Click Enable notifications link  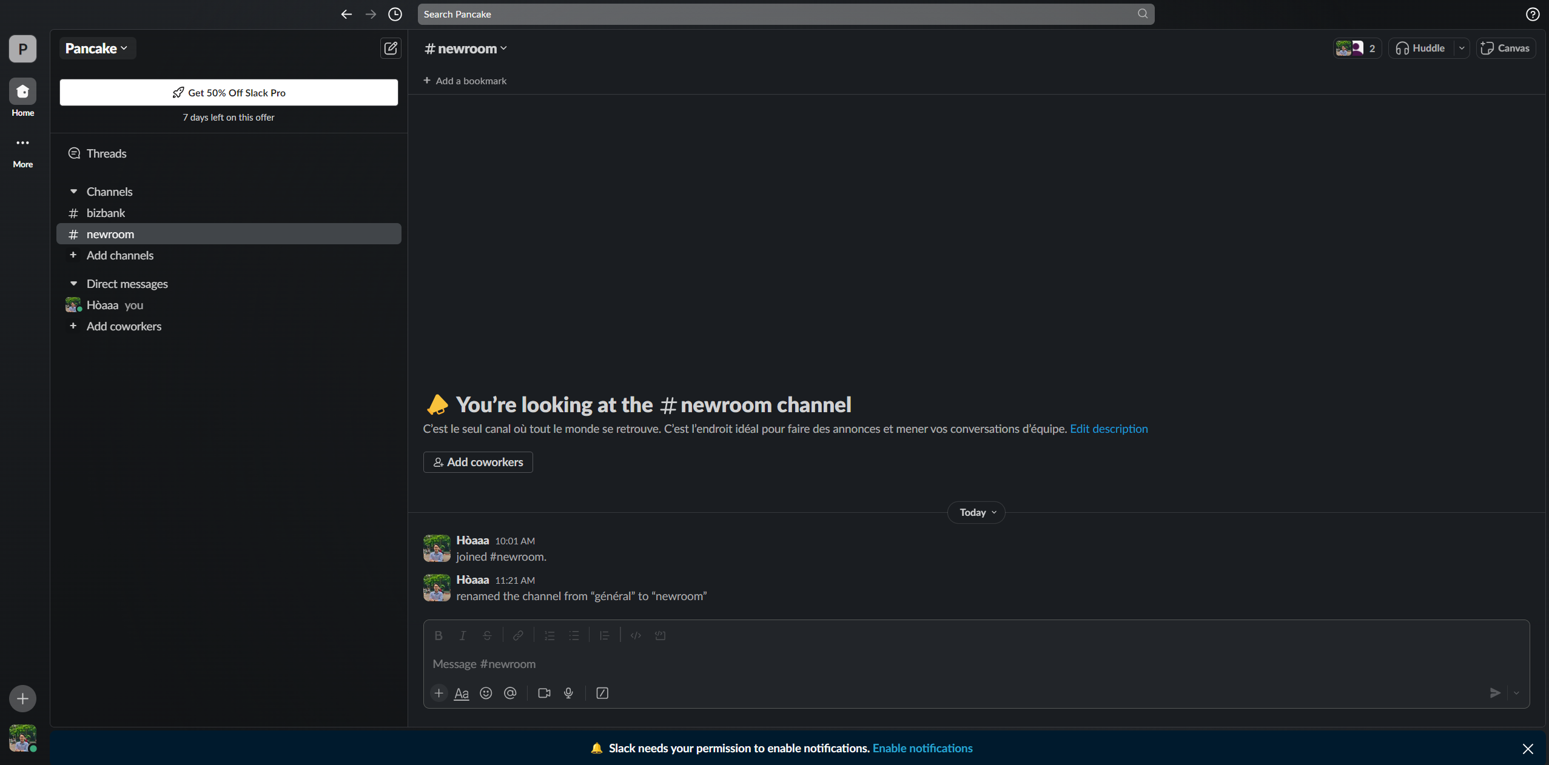(x=922, y=748)
